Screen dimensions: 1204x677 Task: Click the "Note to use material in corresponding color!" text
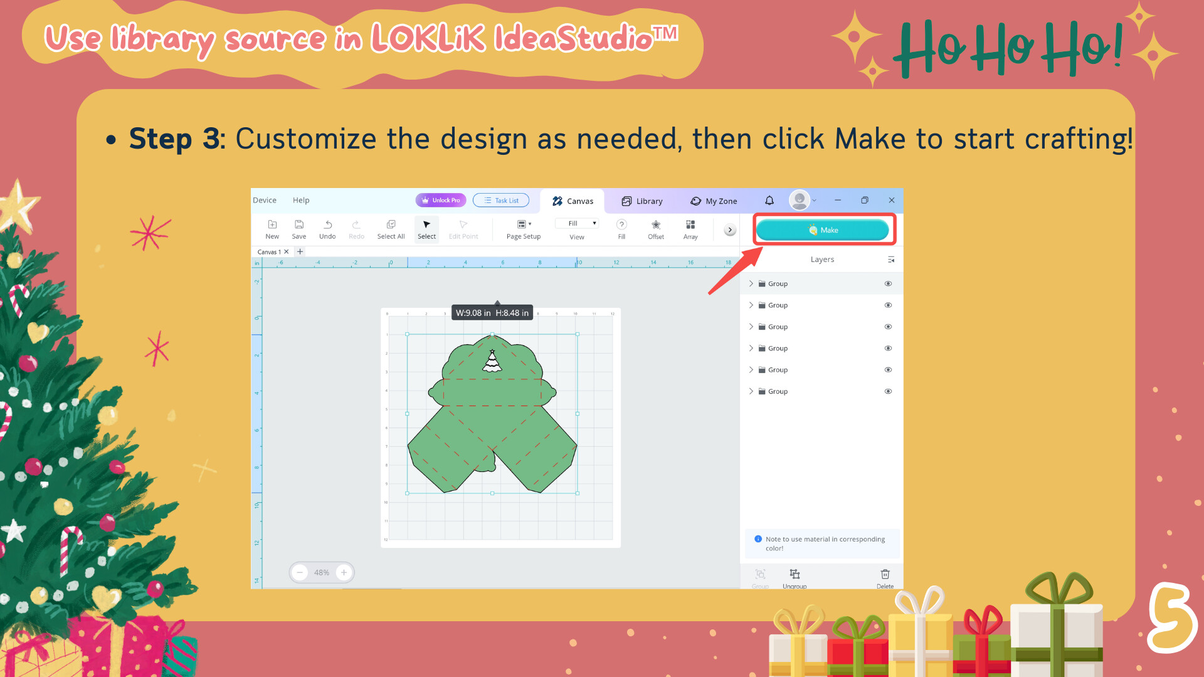pos(825,543)
